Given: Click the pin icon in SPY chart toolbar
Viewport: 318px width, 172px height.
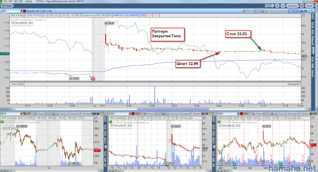Looking at the screenshot, I should coord(49,114).
